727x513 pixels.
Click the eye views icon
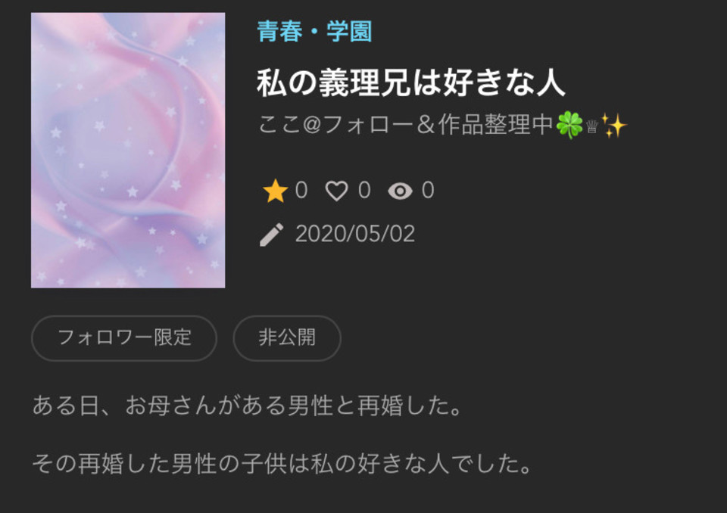[400, 191]
